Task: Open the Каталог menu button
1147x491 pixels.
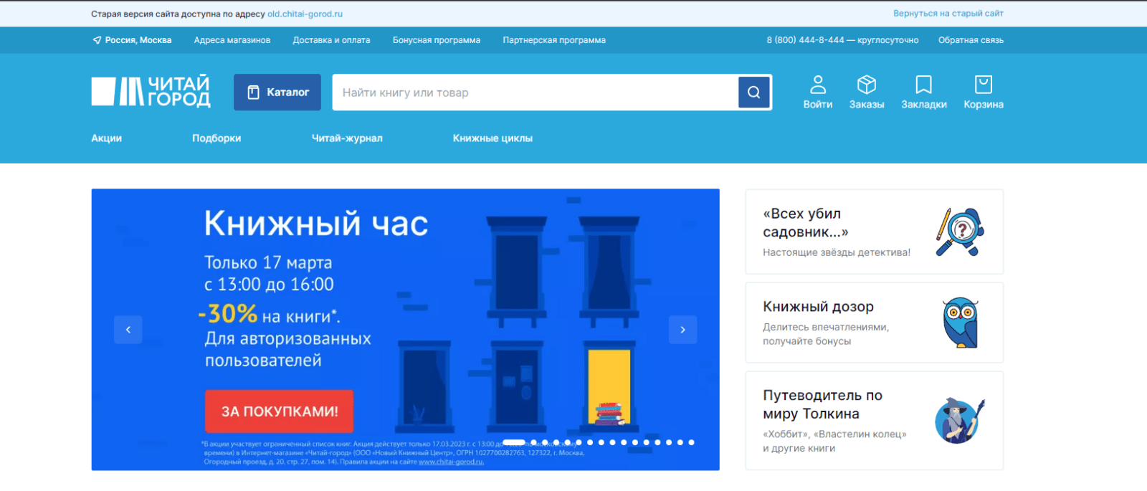Action: (277, 92)
